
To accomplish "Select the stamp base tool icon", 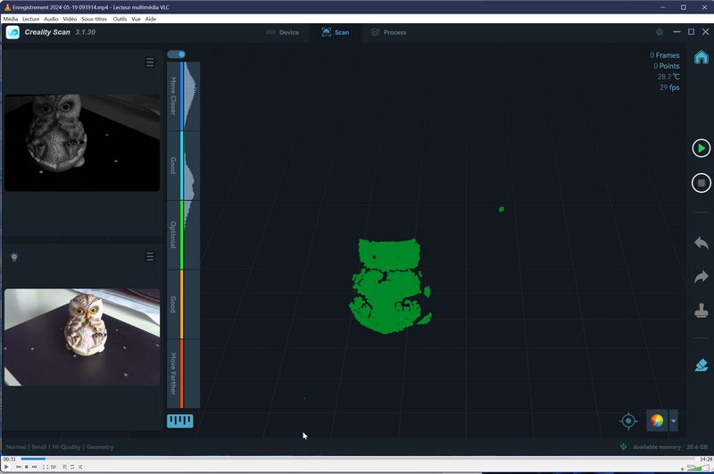I will [702, 311].
